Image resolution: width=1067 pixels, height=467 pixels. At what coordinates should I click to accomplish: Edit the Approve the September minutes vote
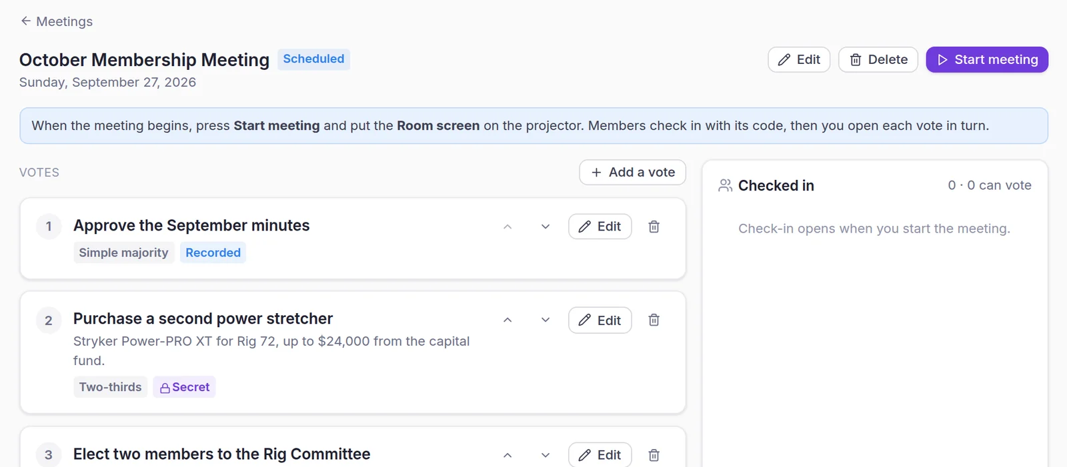click(600, 227)
